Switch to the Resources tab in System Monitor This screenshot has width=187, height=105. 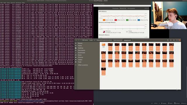point(123,8)
